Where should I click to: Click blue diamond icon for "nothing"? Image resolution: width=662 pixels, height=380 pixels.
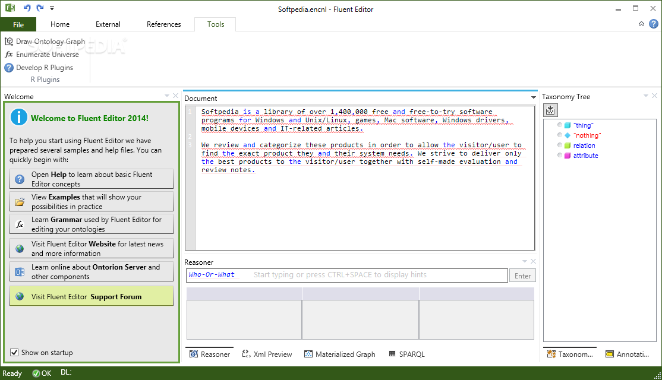(x=568, y=135)
